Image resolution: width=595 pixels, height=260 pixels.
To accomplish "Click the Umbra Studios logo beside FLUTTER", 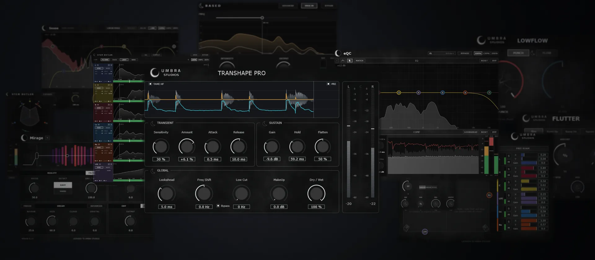I will click(x=535, y=118).
